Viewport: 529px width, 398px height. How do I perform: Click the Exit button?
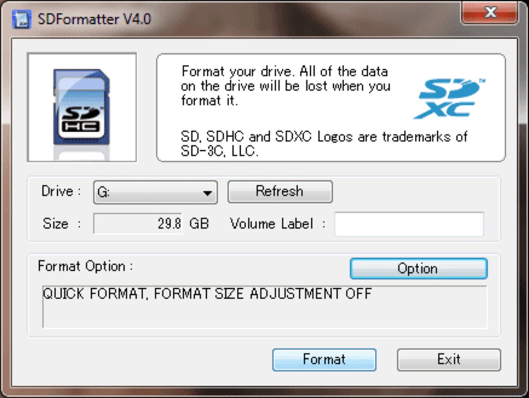449,360
